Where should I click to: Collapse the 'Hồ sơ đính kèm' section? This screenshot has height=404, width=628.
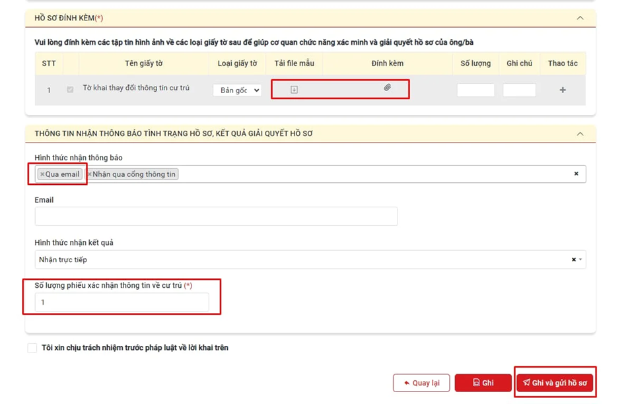pyautogui.click(x=580, y=18)
